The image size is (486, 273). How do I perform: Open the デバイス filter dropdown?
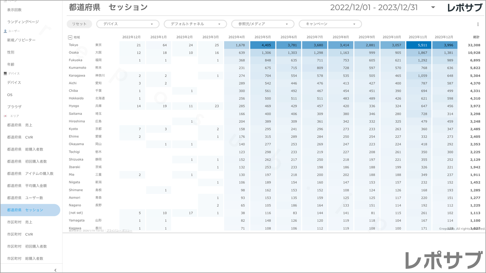coord(128,24)
